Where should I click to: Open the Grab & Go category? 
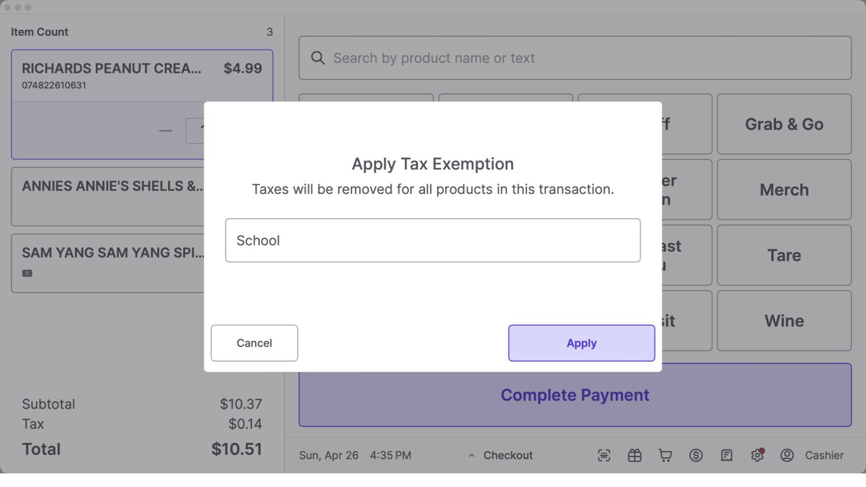click(x=783, y=124)
